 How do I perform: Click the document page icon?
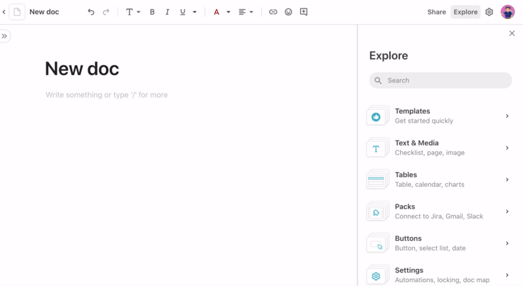[x=17, y=12]
